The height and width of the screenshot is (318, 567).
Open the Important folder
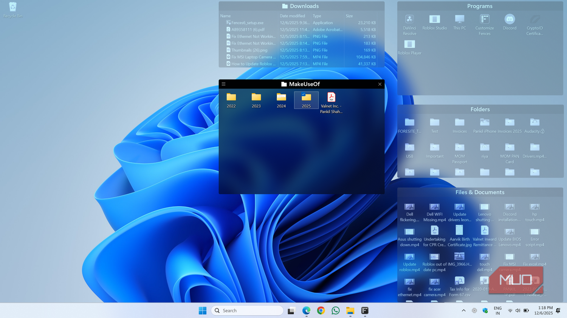(435, 151)
